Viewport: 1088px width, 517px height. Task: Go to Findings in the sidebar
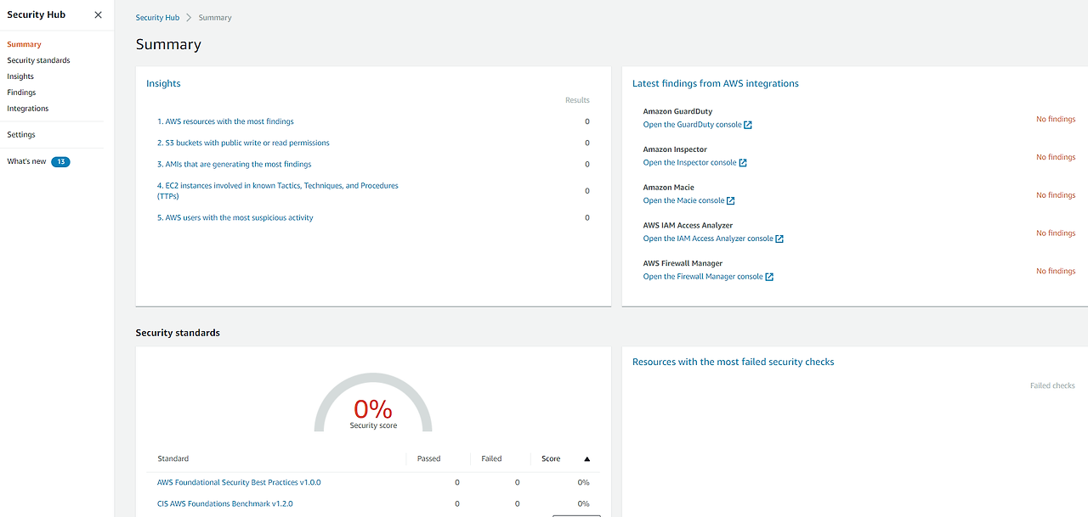pos(21,93)
